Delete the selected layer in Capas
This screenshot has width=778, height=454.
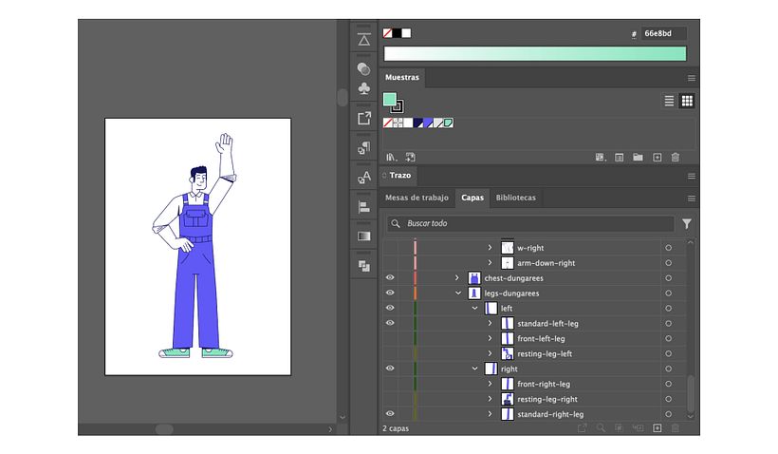(676, 428)
